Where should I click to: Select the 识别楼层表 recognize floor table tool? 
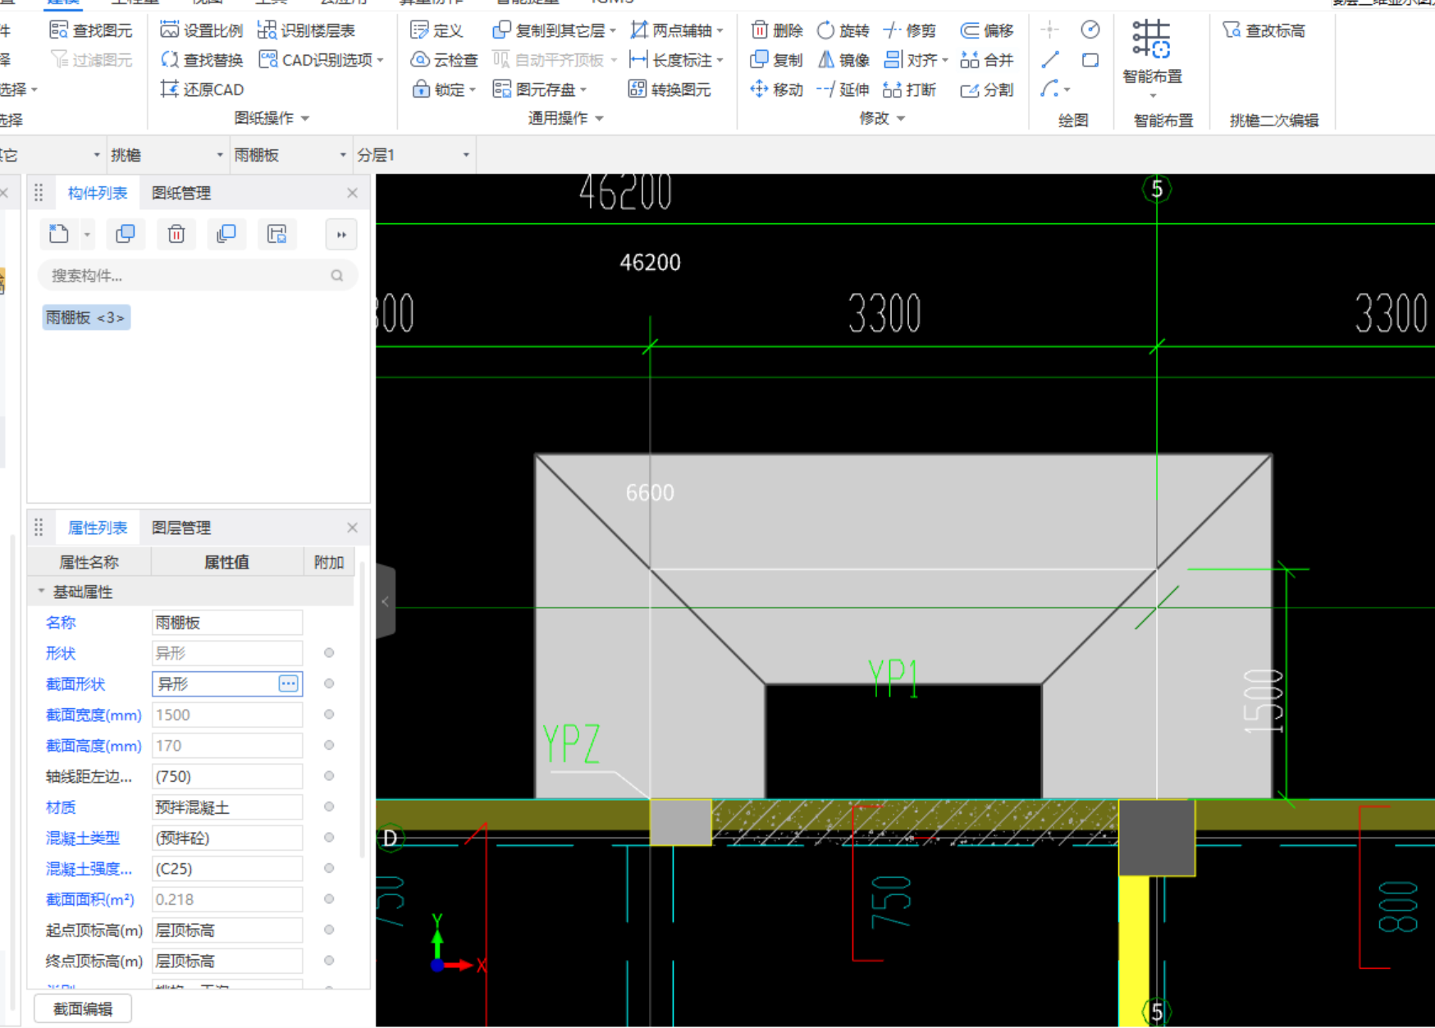coord(306,30)
